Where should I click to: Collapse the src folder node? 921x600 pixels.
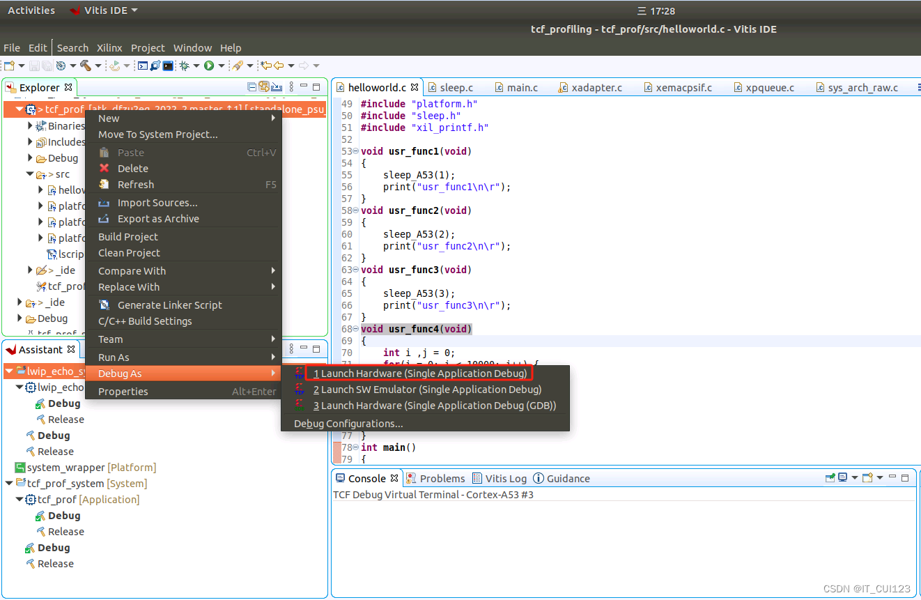(x=30, y=174)
